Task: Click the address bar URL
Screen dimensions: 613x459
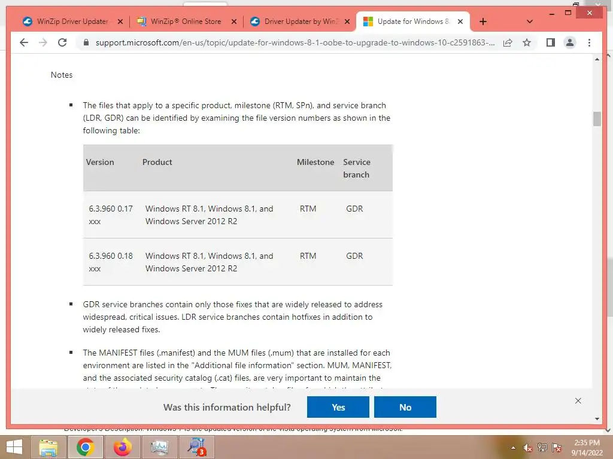Action: point(295,42)
